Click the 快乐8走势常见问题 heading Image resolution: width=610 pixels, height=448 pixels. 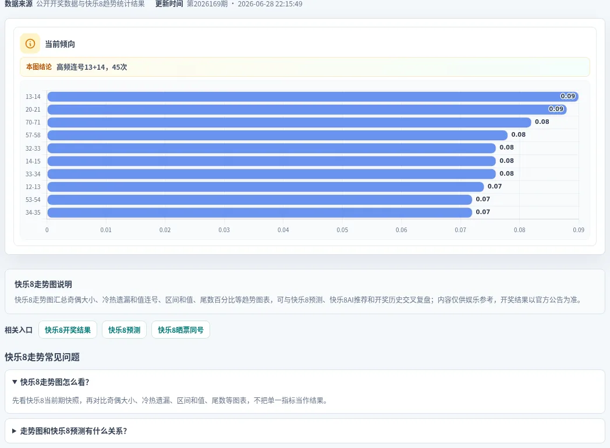(42, 357)
